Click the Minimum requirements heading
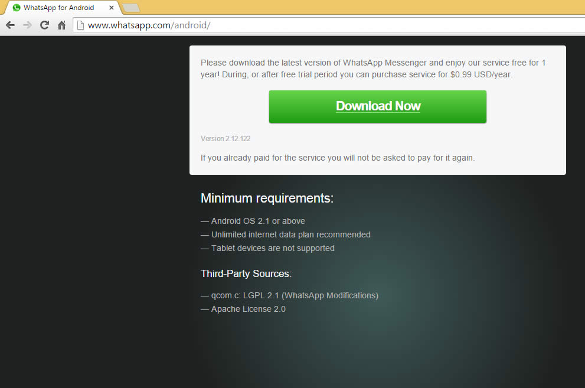Viewport: 585px width, 388px height. tap(267, 198)
